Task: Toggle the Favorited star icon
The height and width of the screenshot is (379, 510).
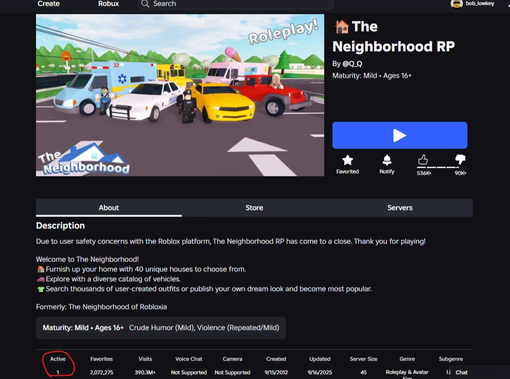Action: pyautogui.click(x=348, y=160)
